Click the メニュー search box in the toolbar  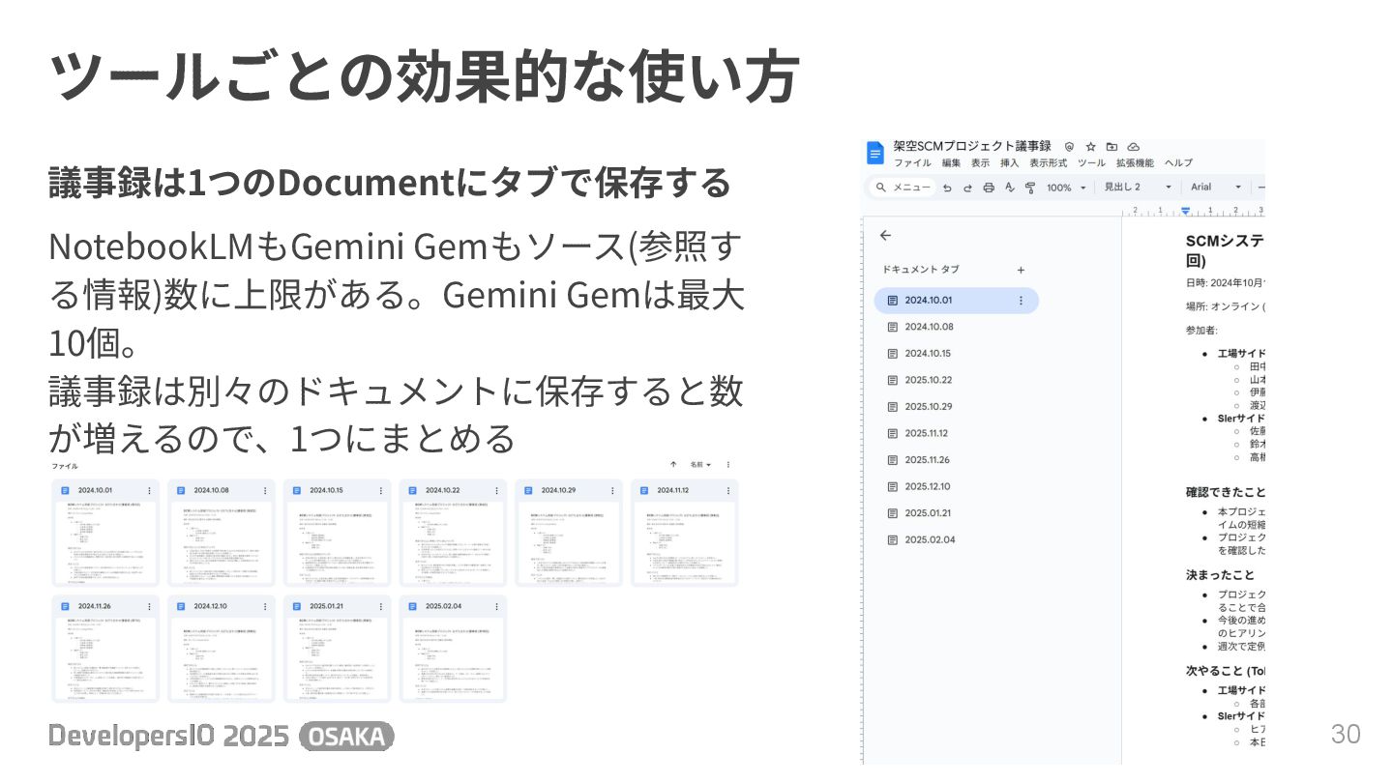(902, 188)
